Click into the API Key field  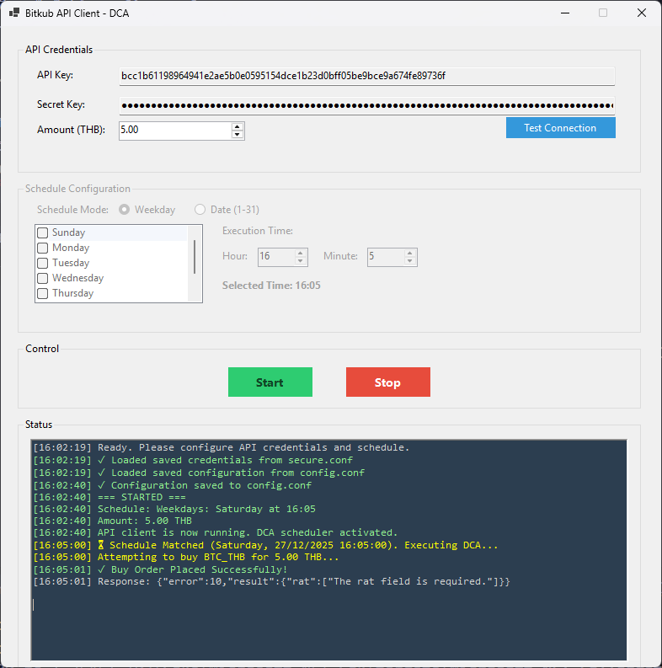point(366,76)
